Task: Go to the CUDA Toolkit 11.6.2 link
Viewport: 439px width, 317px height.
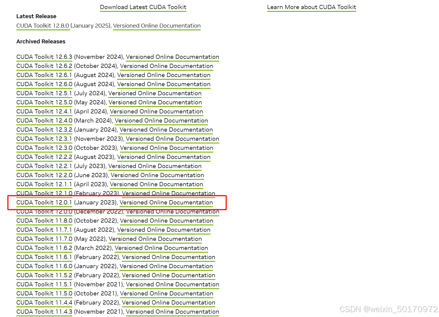Action: [x=44, y=248]
